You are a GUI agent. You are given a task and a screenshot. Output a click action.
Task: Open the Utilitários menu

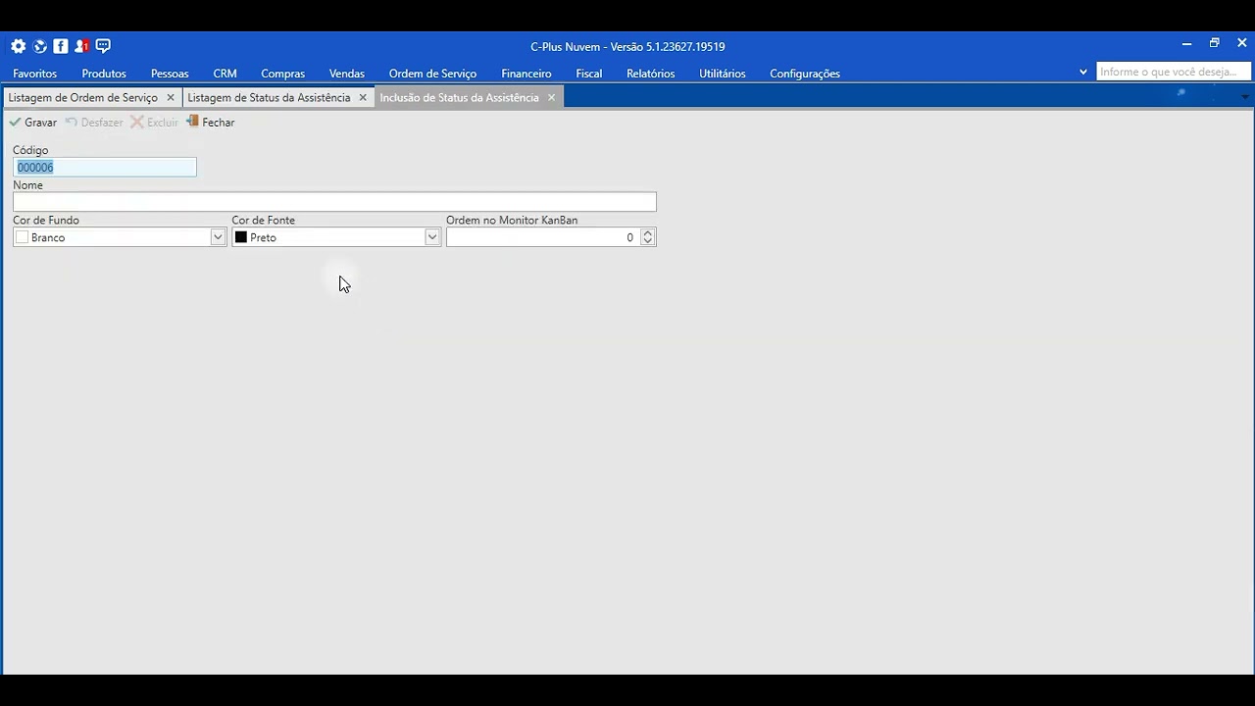[x=723, y=74]
